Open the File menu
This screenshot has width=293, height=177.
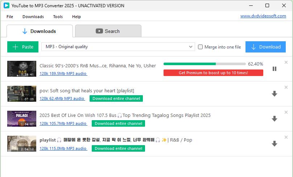[x=10, y=17]
